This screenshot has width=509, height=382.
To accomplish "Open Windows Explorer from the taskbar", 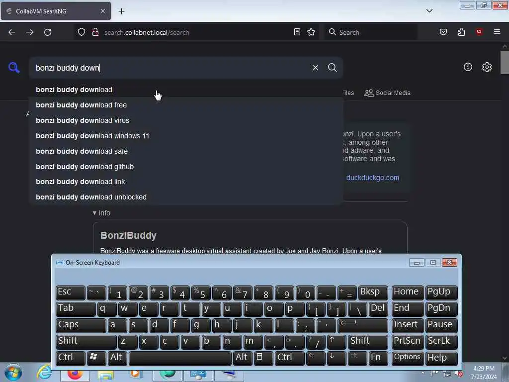I will pyautogui.click(x=106, y=375).
